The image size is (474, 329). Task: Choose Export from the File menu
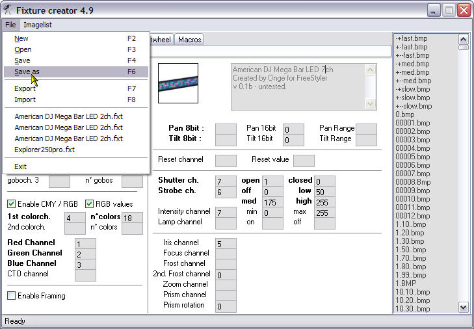click(x=75, y=88)
